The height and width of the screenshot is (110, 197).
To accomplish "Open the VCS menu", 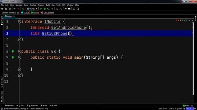I will click(x=64, y=5).
